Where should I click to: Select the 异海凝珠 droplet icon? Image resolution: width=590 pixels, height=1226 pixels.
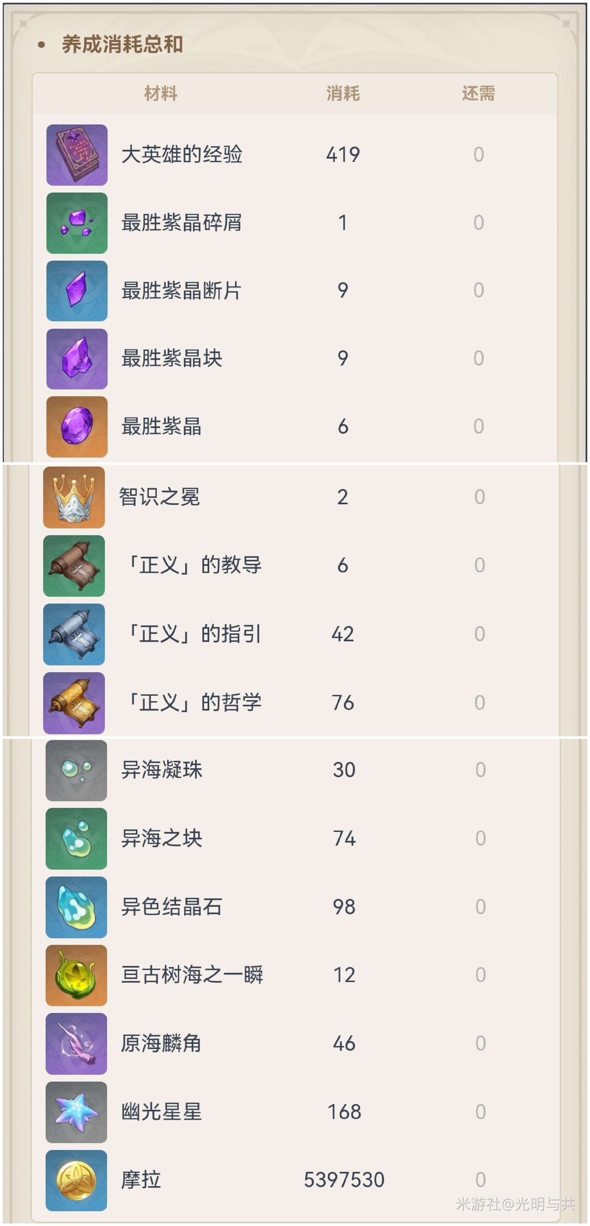pyautogui.click(x=76, y=771)
